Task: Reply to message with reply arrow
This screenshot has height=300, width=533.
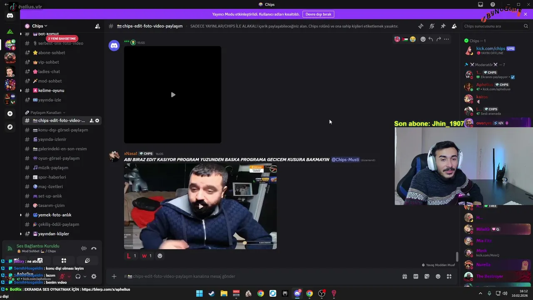Action: point(431,39)
